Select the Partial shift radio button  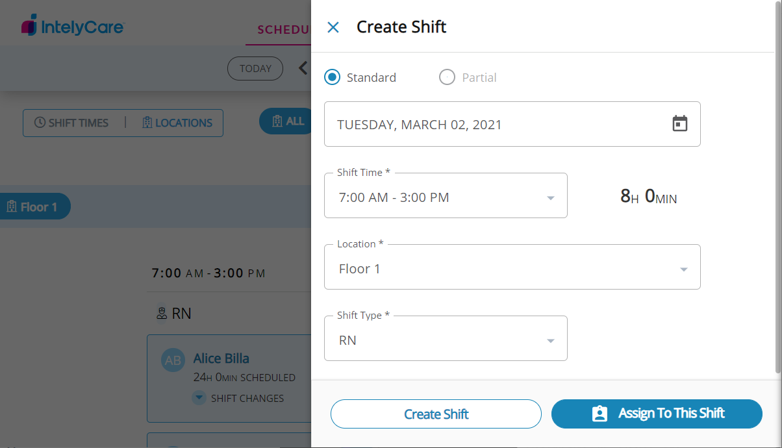click(447, 77)
